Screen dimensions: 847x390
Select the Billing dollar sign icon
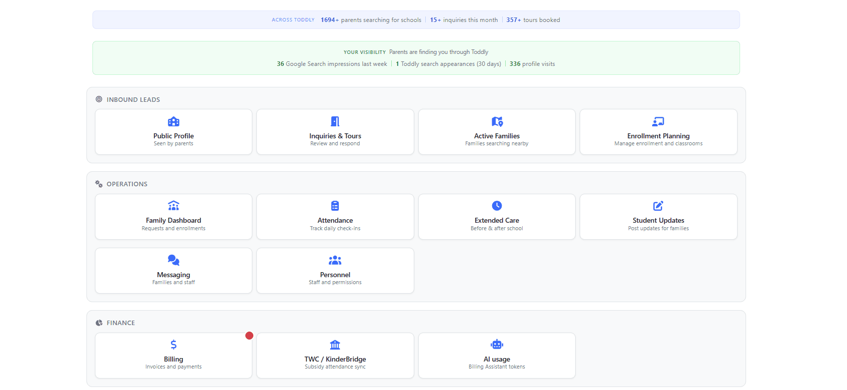click(x=173, y=345)
